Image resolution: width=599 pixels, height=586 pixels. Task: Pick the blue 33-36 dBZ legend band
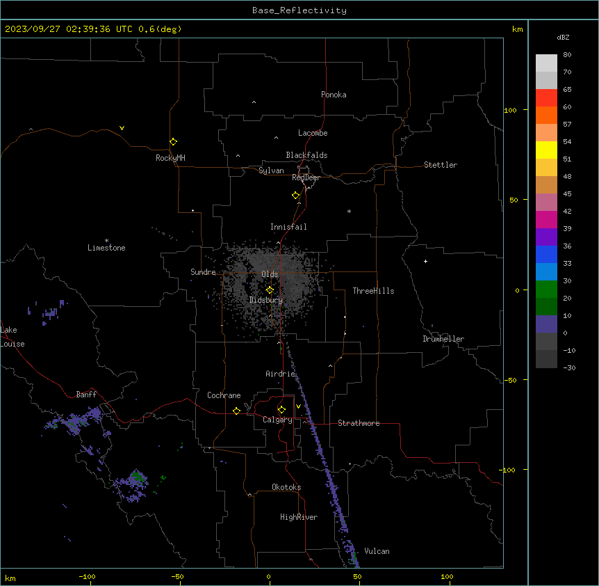point(546,254)
